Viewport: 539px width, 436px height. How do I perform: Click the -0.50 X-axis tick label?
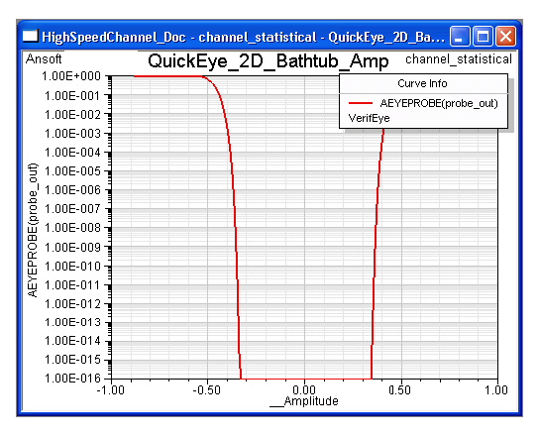(206, 390)
